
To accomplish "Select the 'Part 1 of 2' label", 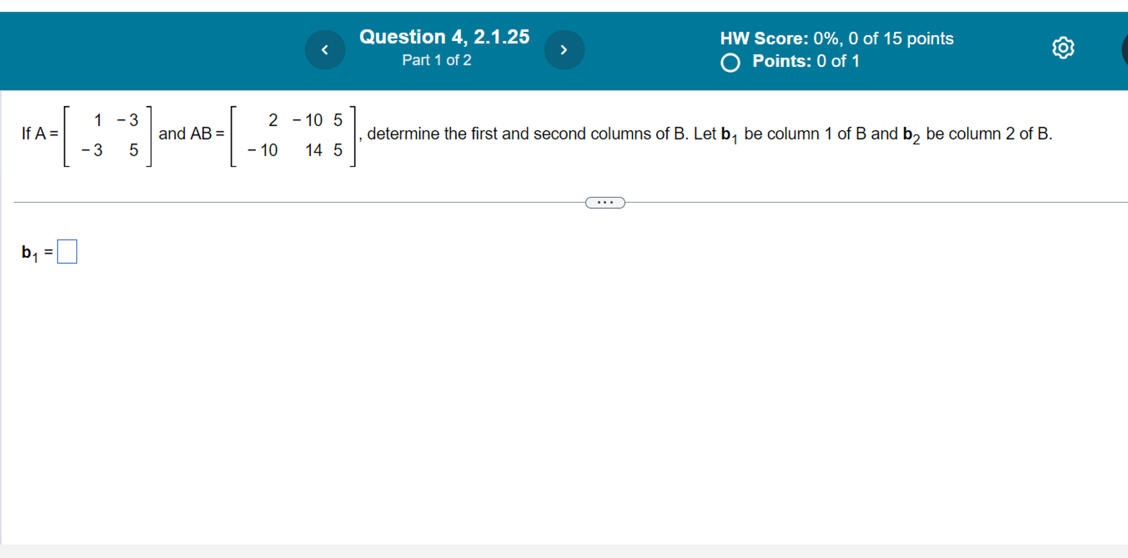I will 437,60.
